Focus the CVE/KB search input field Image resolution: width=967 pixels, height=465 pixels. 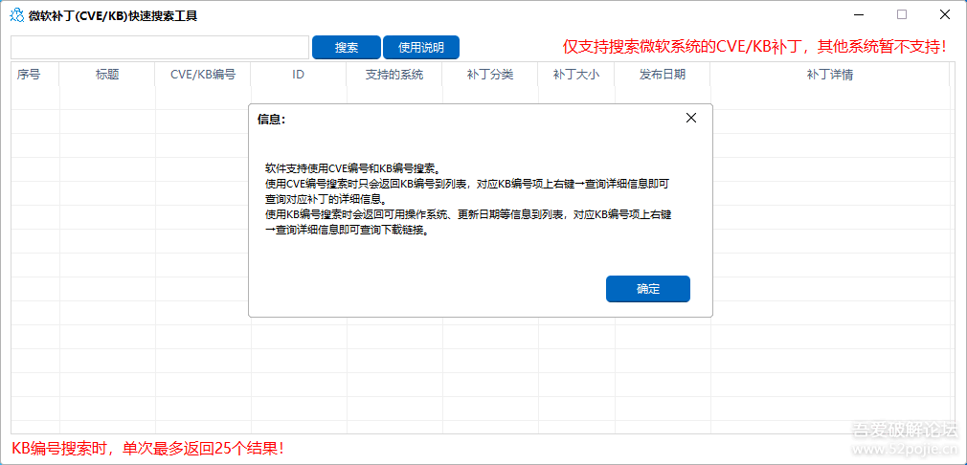[160, 48]
